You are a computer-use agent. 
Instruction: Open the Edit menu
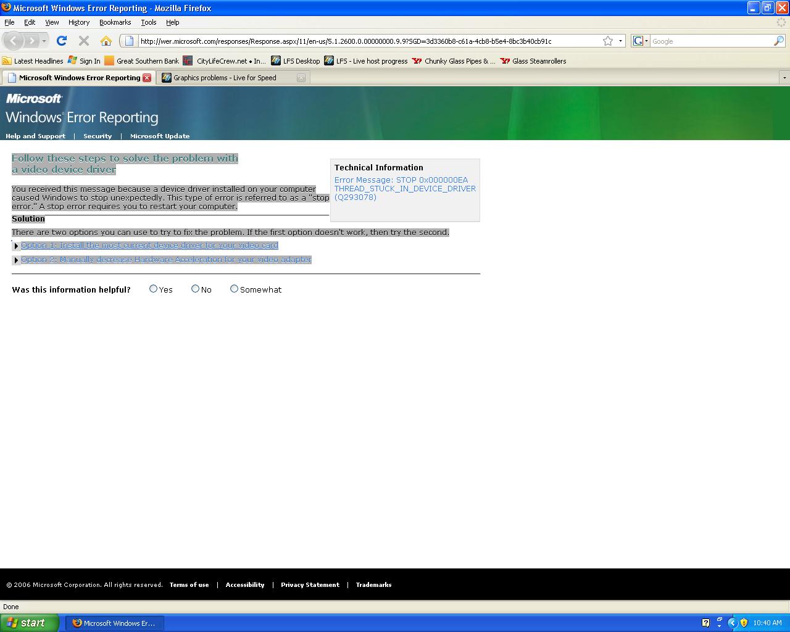tap(30, 22)
